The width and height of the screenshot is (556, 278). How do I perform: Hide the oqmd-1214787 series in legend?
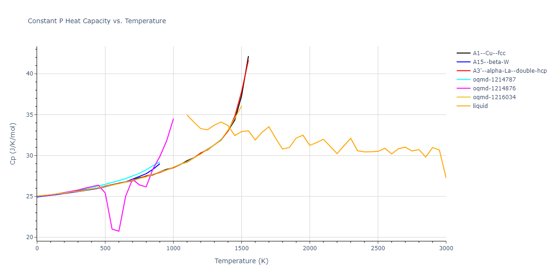tap(494, 80)
